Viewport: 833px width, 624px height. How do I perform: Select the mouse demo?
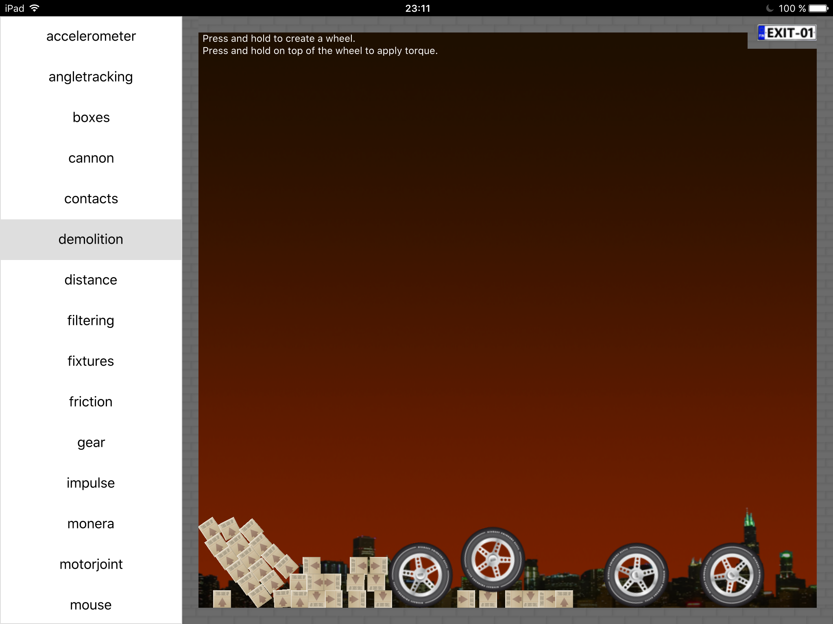[x=91, y=605]
